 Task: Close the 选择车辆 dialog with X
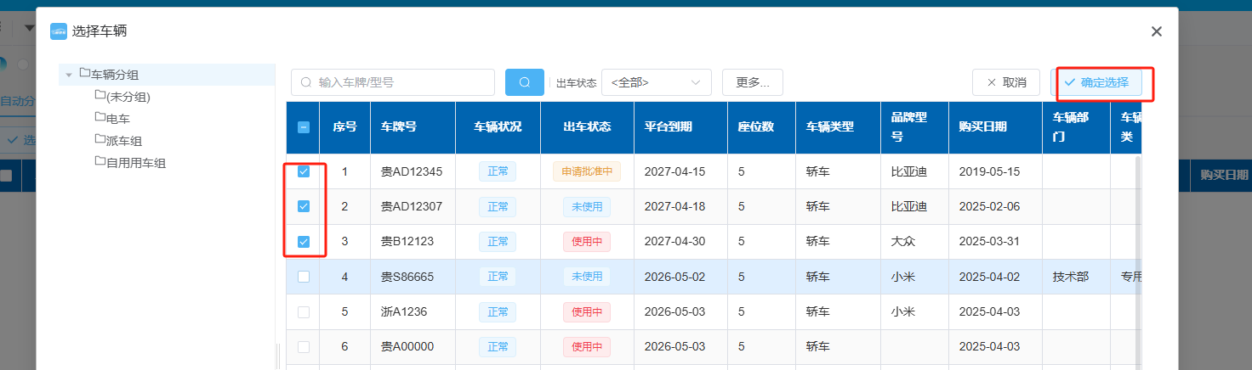coord(1156,31)
